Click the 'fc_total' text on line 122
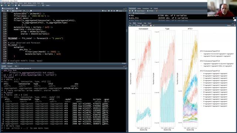 [13, 38]
